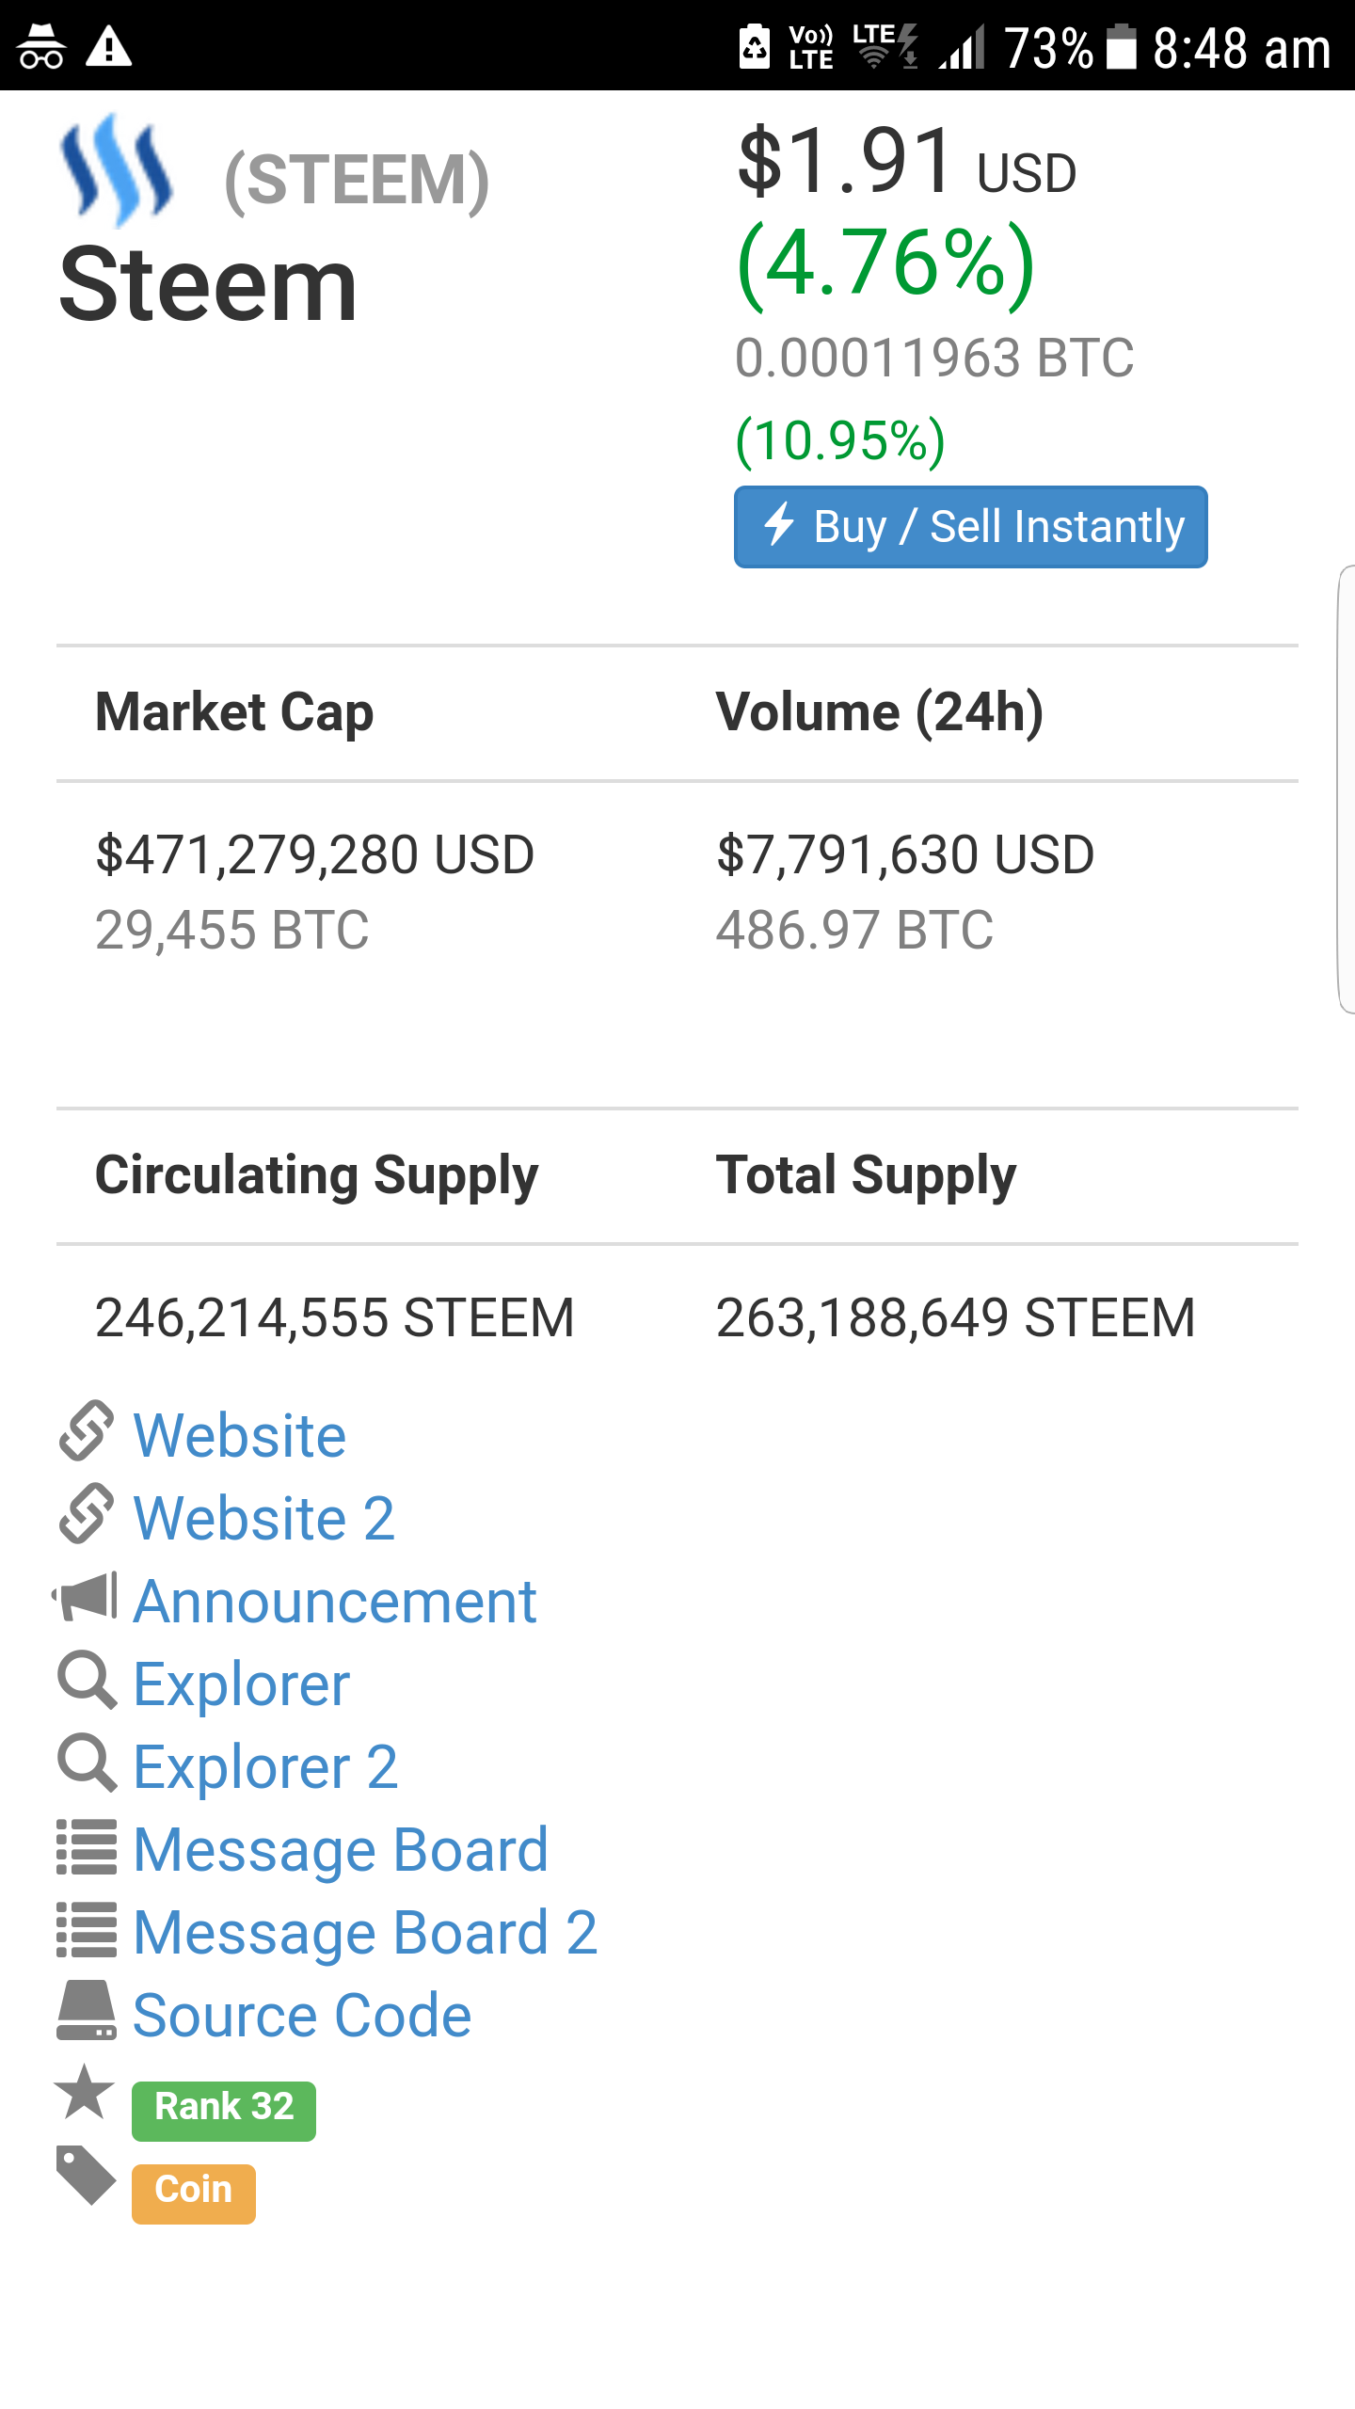Image resolution: width=1355 pixels, height=2409 pixels.
Task: Click the tag icon beside Coin
Action: click(86, 2175)
